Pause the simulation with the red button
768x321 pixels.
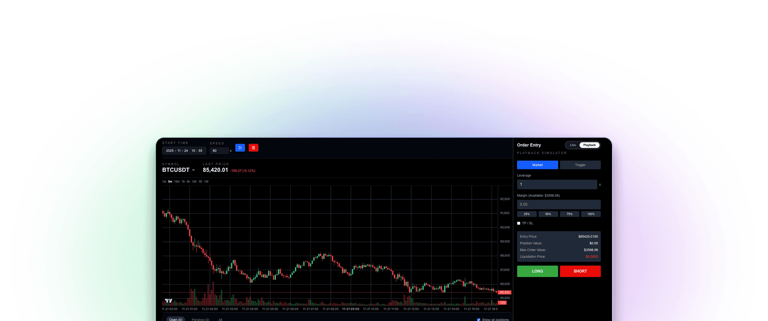tap(253, 148)
